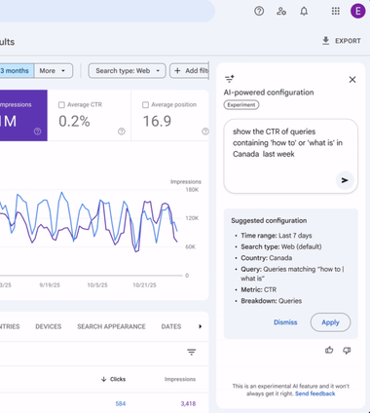Viewport: 370px width, 413px height.
Task: Click the AI filter sparkle icon
Action: (x=230, y=79)
